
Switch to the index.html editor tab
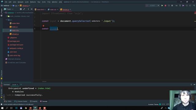[40, 9]
